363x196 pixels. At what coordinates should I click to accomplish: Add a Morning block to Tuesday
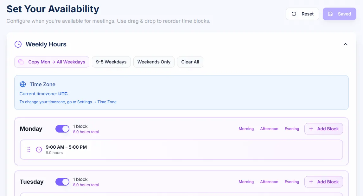click(x=246, y=182)
